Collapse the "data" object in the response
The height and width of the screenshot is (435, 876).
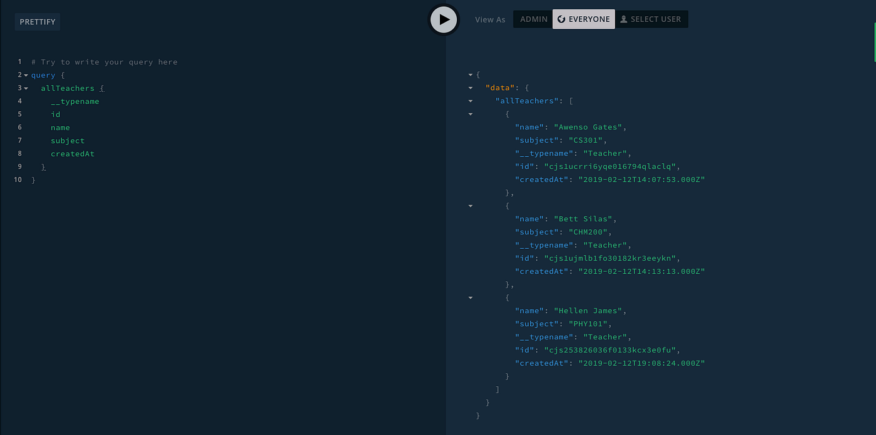click(471, 87)
